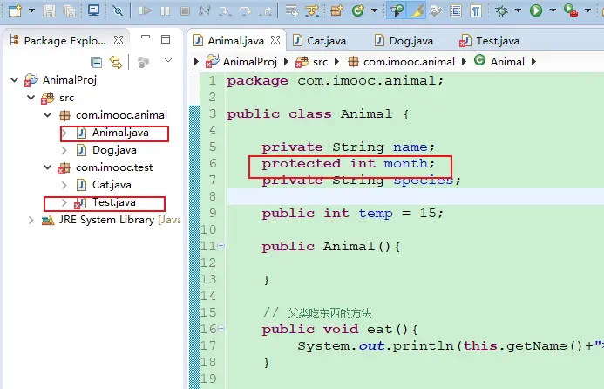Click Collapse All in Package Explorer
604x389 pixels.
[97, 61]
